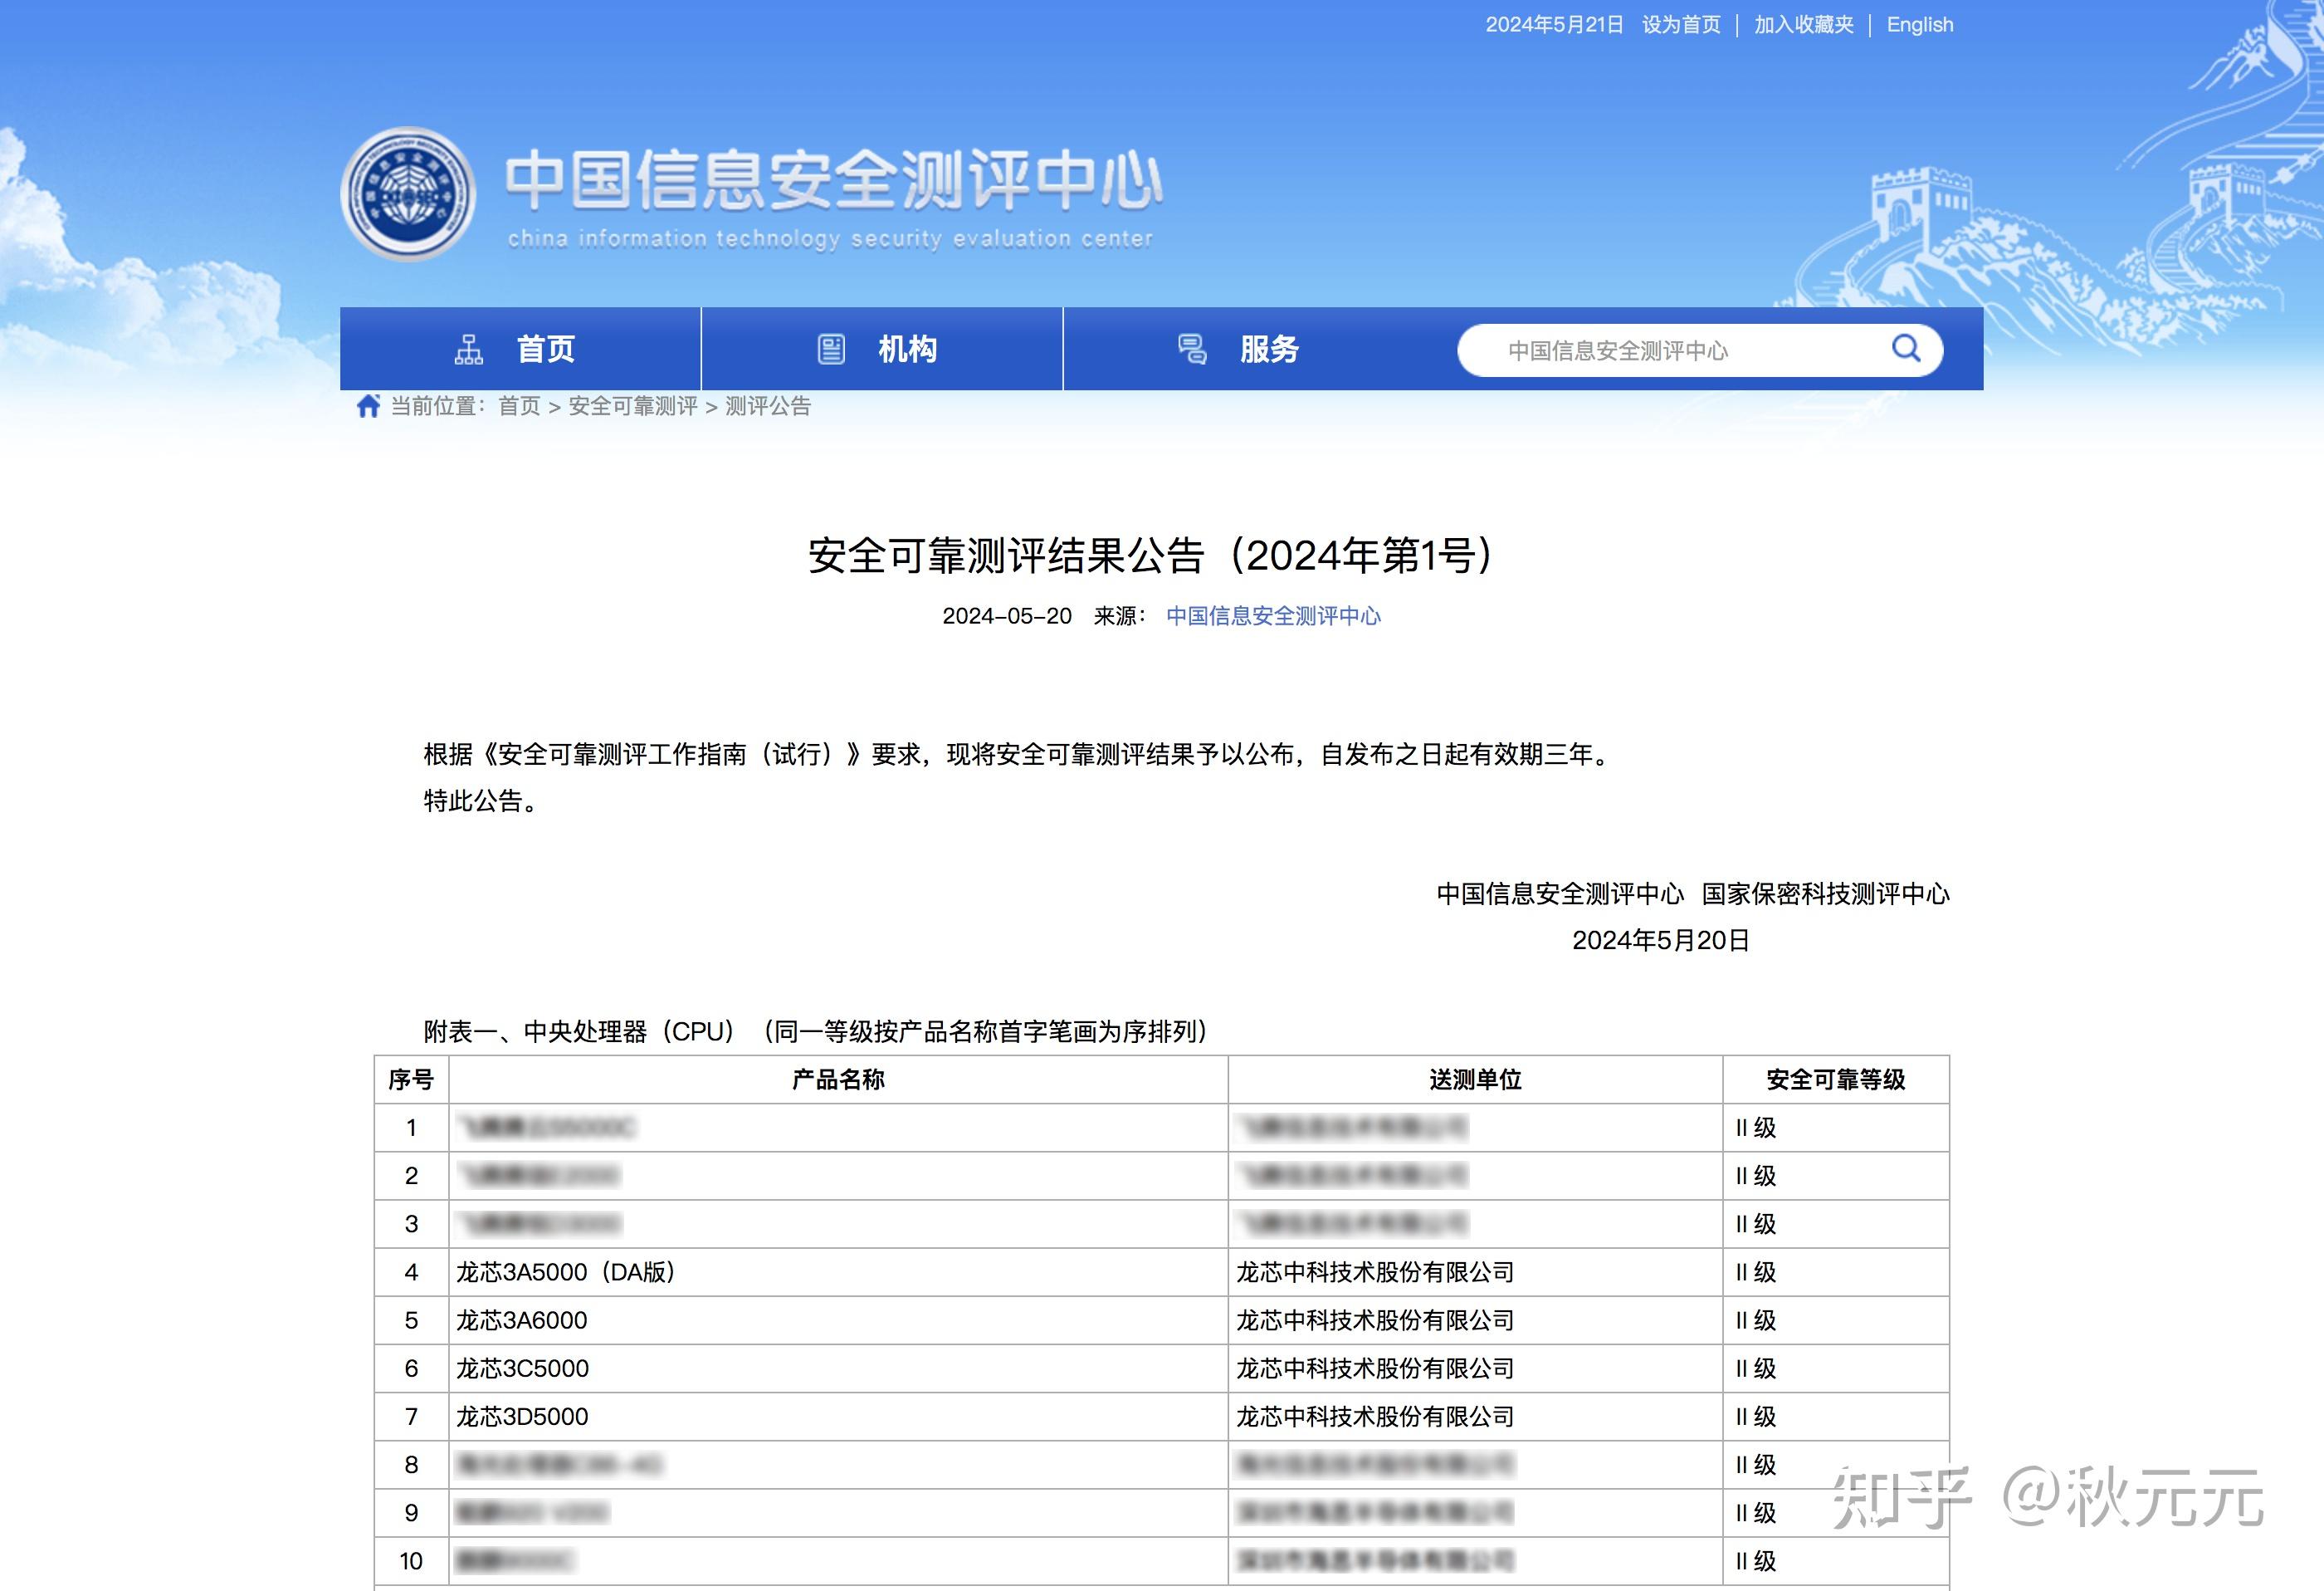Go to 测评公告 in the breadcrumb
Viewport: 2324px width, 1591px height.
click(768, 406)
